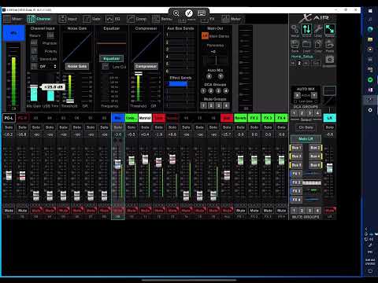This screenshot has width=378, height=283.
Task: Select the blue Mic channel label
Action: 118,118
